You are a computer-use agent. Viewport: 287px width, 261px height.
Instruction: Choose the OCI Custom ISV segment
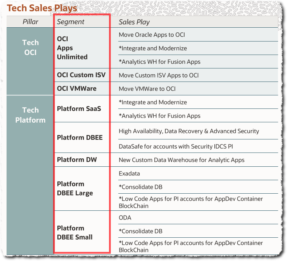pos(81,75)
